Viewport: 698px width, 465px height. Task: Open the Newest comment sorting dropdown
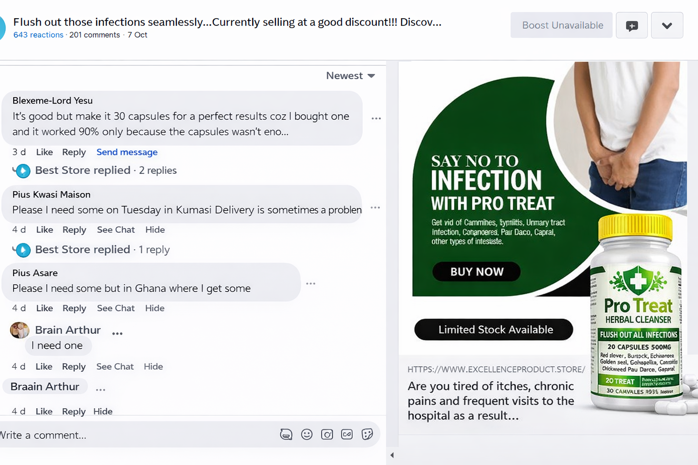350,76
